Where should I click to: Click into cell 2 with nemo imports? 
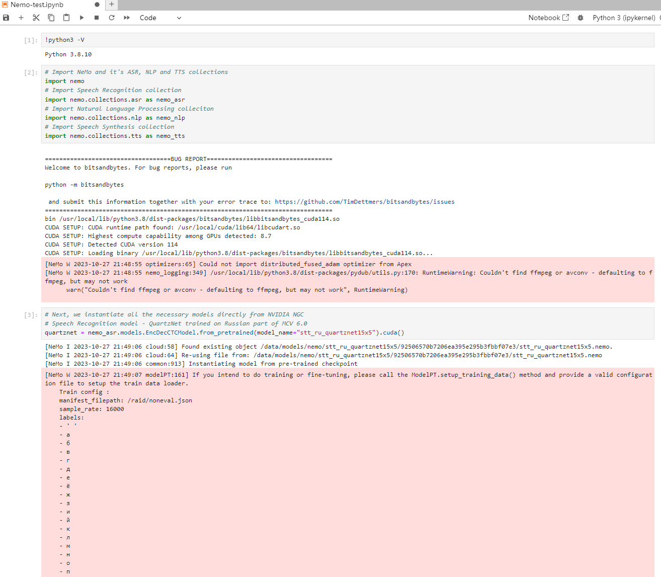348,104
